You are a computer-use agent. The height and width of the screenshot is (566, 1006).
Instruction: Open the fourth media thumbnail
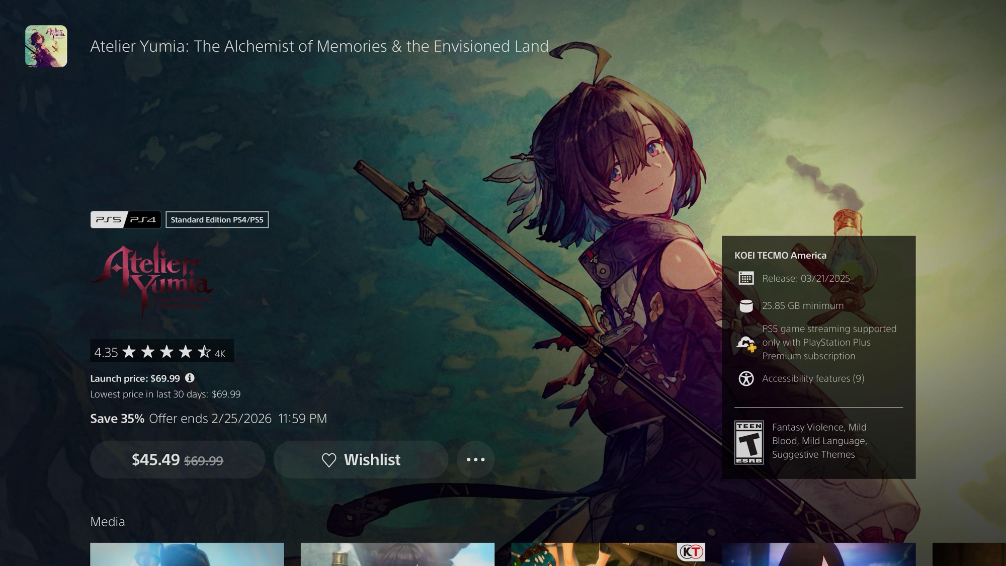point(818,554)
